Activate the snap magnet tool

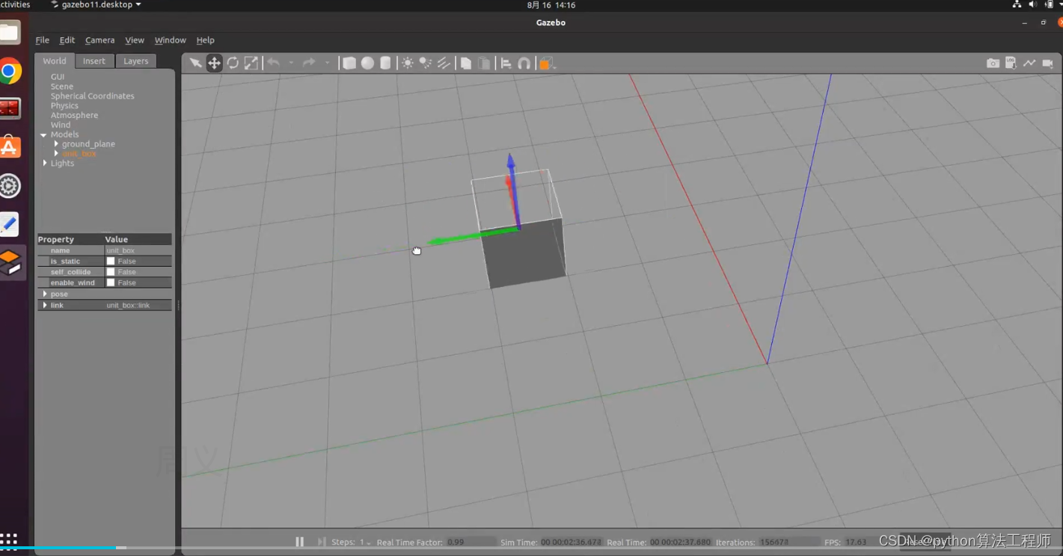coord(524,64)
